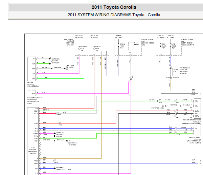203x175 pixels.
Task: Click the "HTR-IG FUSE 10A" label
Action: click(x=98, y=48)
